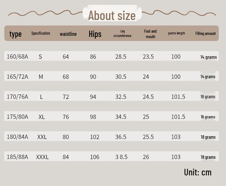Select the XL specification cell
Viewport: 226px width, 186px height.
click(x=42, y=117)
